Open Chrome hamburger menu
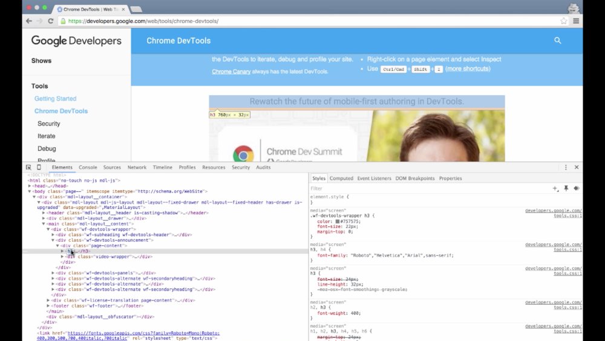605x341 pixels. click(576, 21)
